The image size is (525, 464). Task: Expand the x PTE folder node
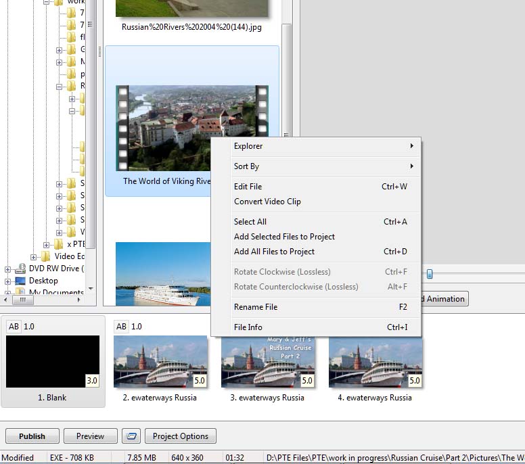(x=47, y=244)
